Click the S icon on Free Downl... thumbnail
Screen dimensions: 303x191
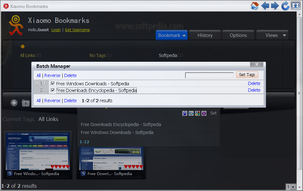pos(83,173)
